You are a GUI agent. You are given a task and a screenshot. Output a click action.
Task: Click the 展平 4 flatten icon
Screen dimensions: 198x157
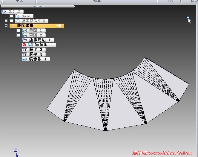[x=24, y=54]
